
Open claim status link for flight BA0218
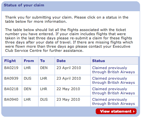point(113,91)
